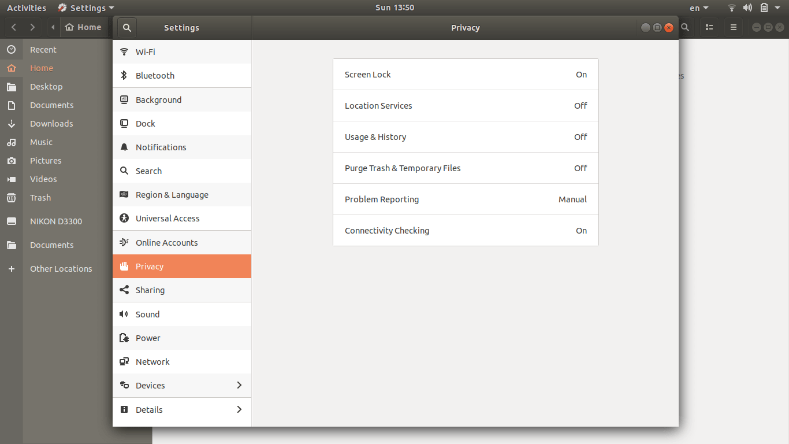This screenshot has width=789, height=444.
Task: Open the Settings app menu in top bar
Action: 87,8
